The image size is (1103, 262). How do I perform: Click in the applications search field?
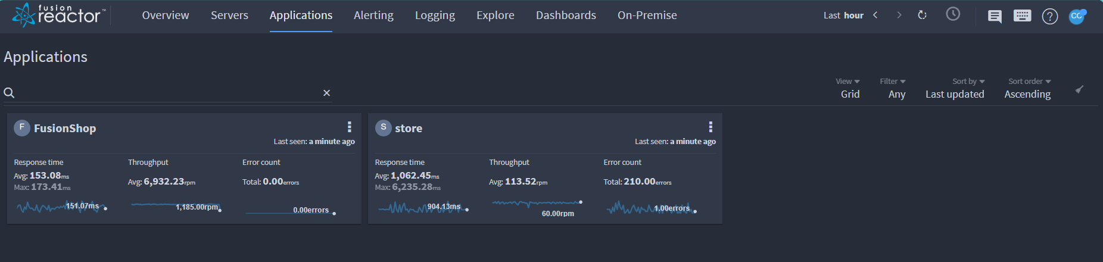click(x=168, y=93)
